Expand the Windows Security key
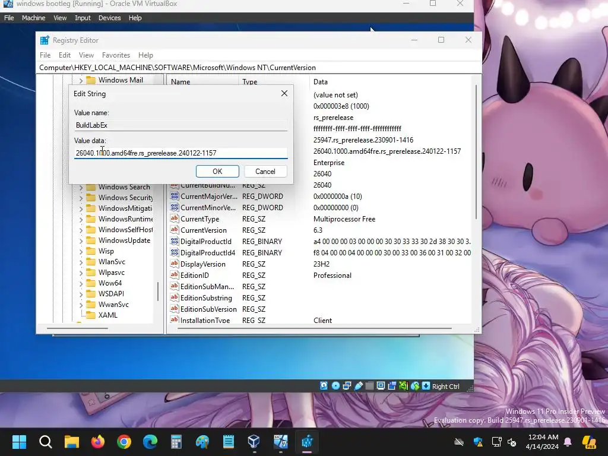The height and width of the screenshot is (456, 608). point(81,198)
